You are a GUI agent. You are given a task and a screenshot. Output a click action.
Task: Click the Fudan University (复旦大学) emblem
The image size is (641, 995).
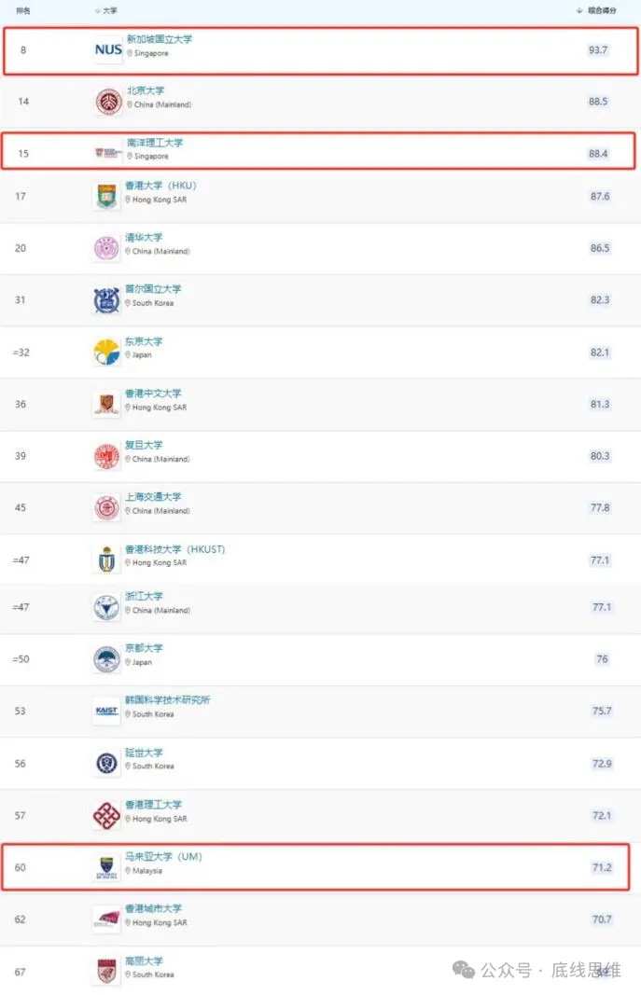click(x=107, y=456)
